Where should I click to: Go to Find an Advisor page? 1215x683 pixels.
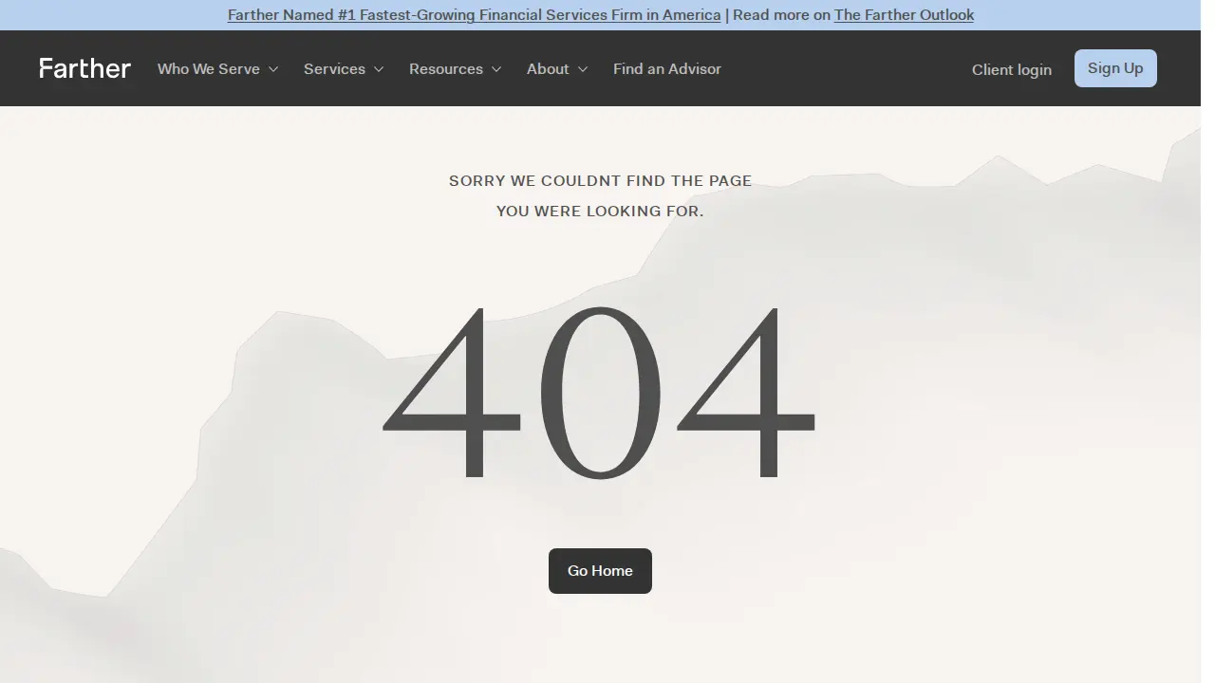(667, 68)
